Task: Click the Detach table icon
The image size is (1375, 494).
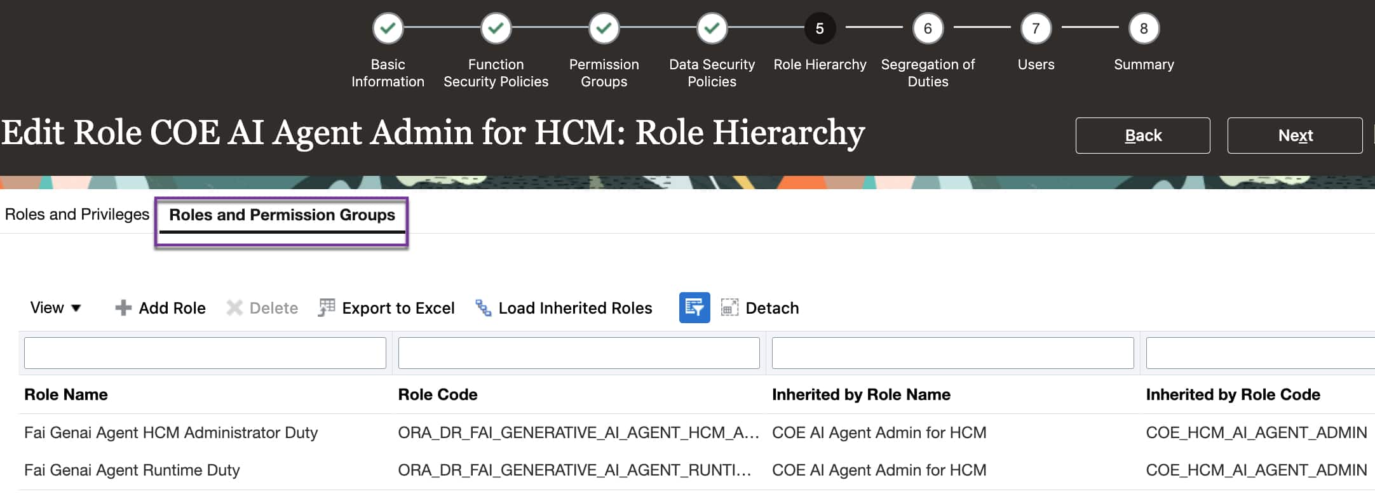Action: coord(729,308)
